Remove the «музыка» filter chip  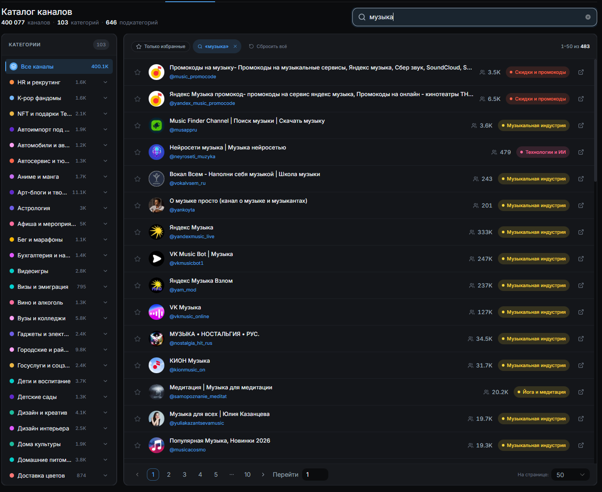point(235,46)
